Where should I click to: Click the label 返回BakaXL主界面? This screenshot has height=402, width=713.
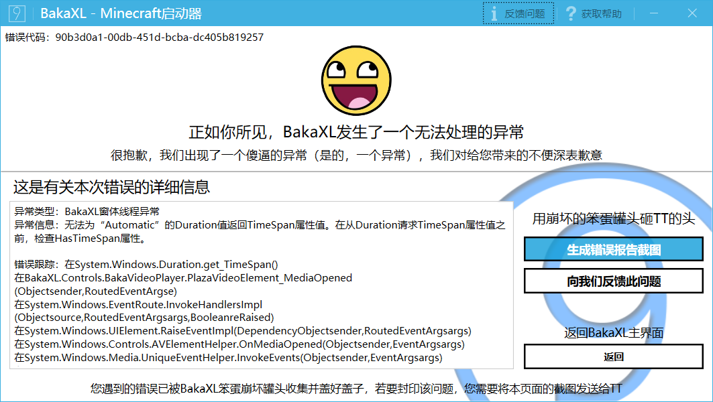coord(614,333)
